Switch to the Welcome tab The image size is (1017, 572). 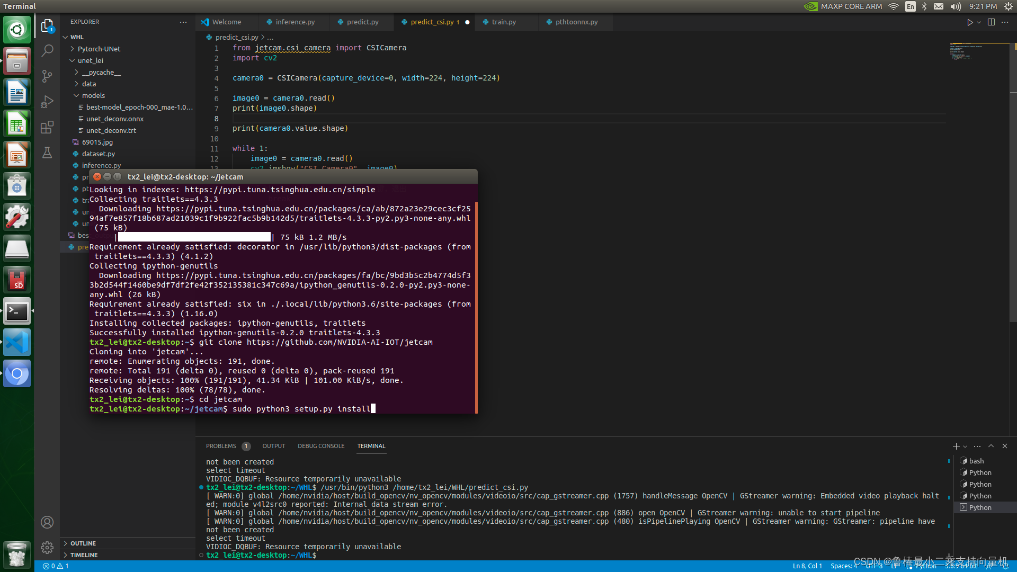click(226, 22)
